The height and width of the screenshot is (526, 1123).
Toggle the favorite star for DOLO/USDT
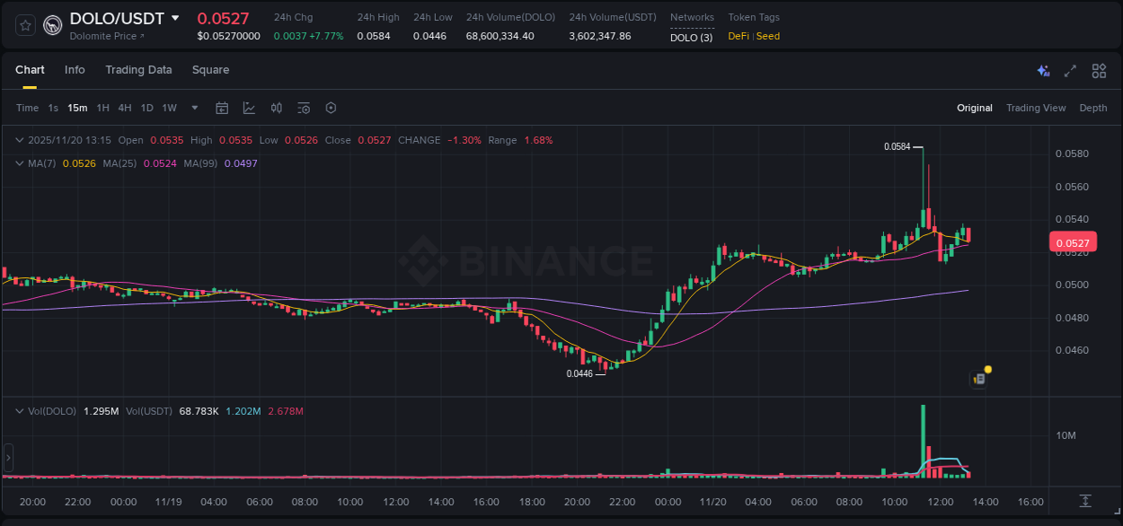tap(24, 25)
